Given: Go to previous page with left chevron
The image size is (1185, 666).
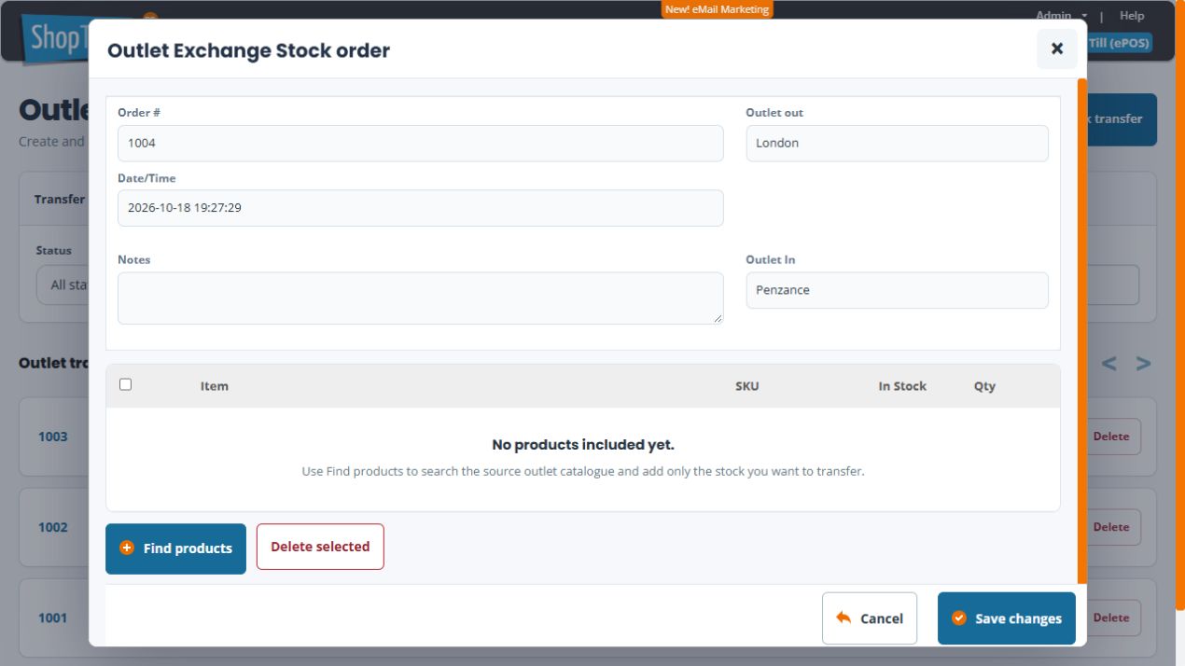Looking at the screenshot, I should tap(1108, 364).
